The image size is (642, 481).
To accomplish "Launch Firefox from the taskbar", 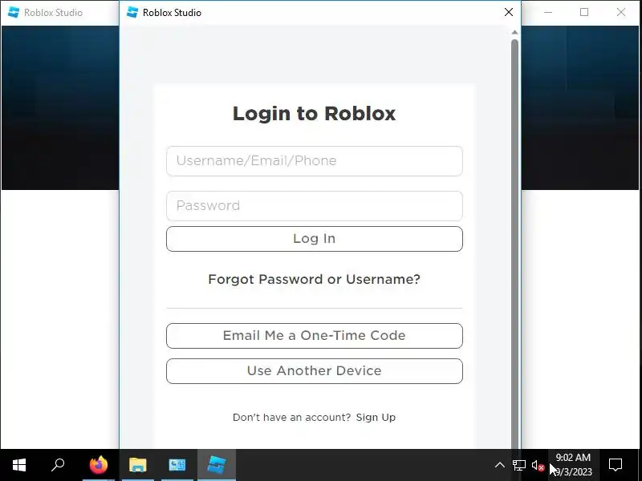I will (99, 465).
